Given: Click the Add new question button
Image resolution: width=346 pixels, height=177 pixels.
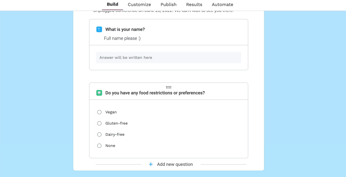Looking at the screenshot, I should tap(171, 164).
